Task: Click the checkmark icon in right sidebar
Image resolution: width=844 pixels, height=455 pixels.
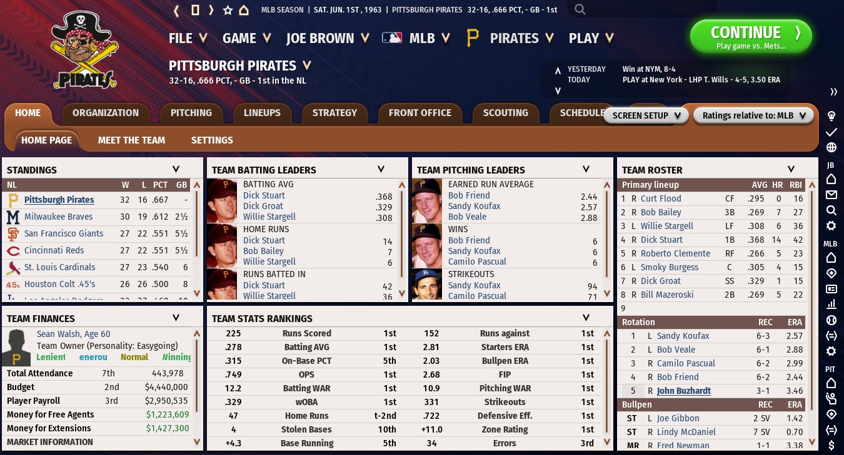Action: (x=831, y=132)
